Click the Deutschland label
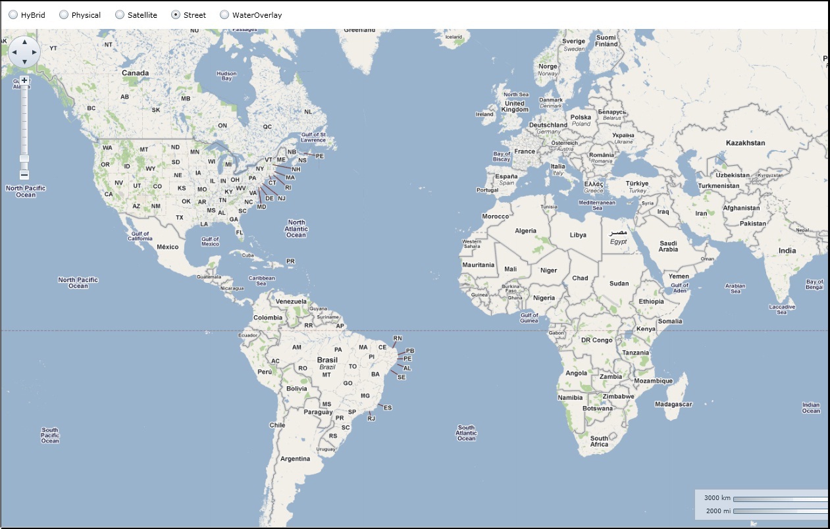Image resolution: width=830 pixels, height=529 pixels. (x=548, y=124)
